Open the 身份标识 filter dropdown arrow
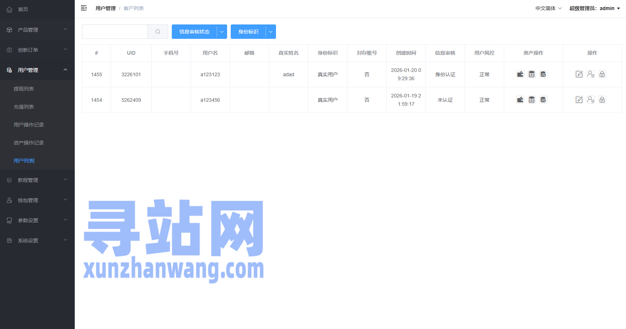Viewport: 626px width, 329px height. click(x=271, y=32)
